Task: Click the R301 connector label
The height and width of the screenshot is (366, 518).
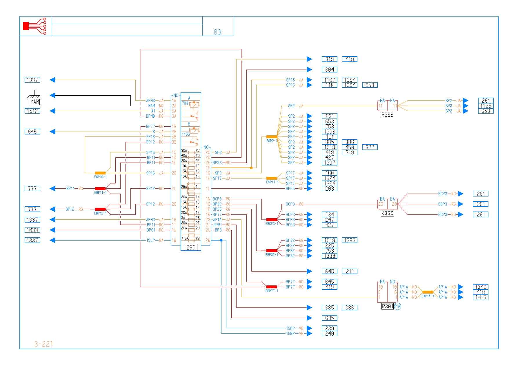Action: point(387,306)
